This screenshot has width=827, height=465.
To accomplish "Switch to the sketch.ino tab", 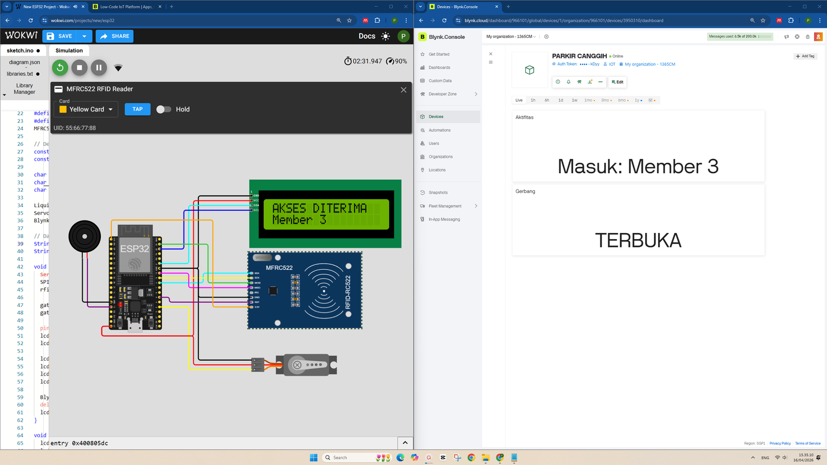I will 23,51.
